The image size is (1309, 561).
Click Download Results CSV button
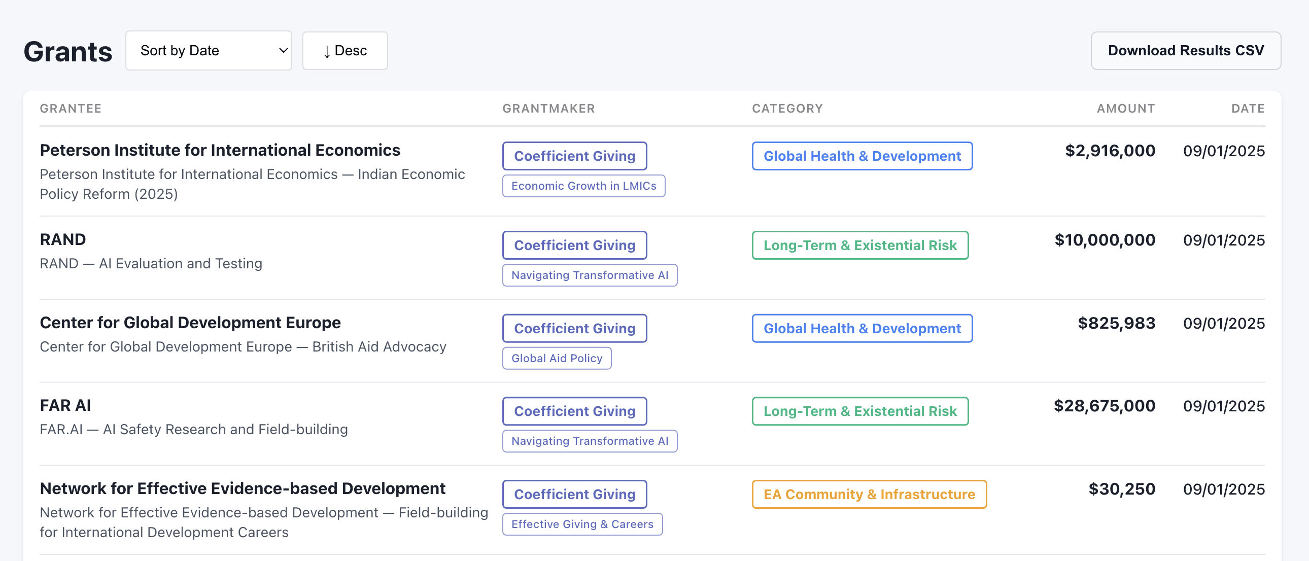[1185, 50]
